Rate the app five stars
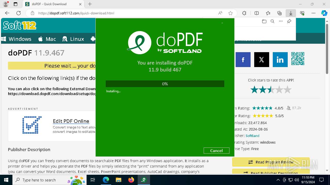This screenshot has width=330, height=185. 287,90
